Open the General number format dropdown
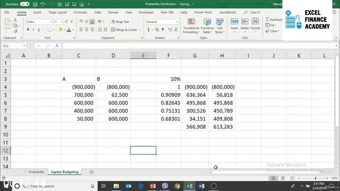Screen dimensions: 340x191 (176, 22)
